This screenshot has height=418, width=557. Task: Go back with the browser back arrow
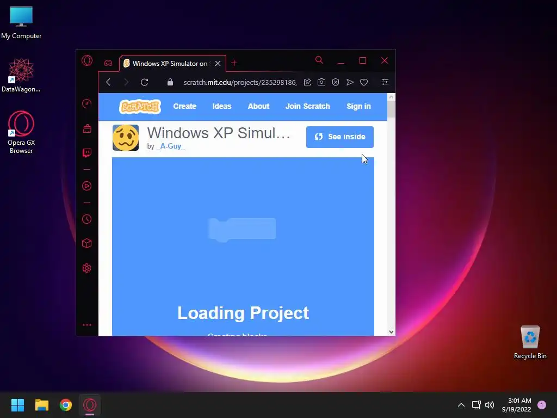108,82
